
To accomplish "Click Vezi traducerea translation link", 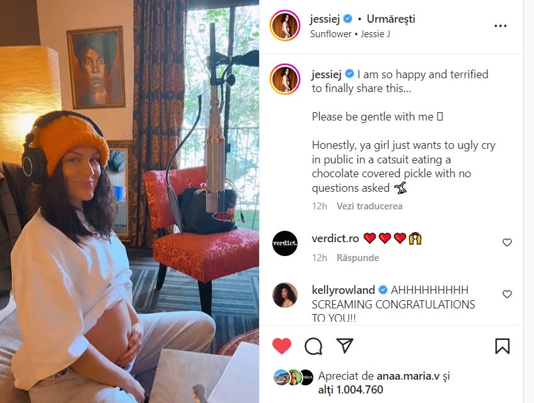I will pyautogui.click(x=369, y=206).
